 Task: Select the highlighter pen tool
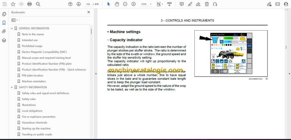coord(190,4)
